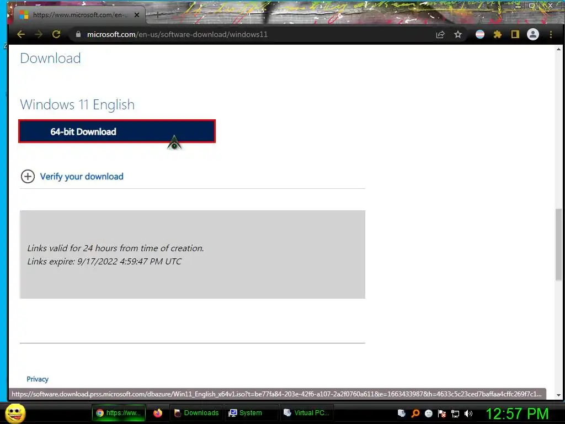Go back to the previous page
The height and width of the screenshot is (424, 565).
coord(21,35)
